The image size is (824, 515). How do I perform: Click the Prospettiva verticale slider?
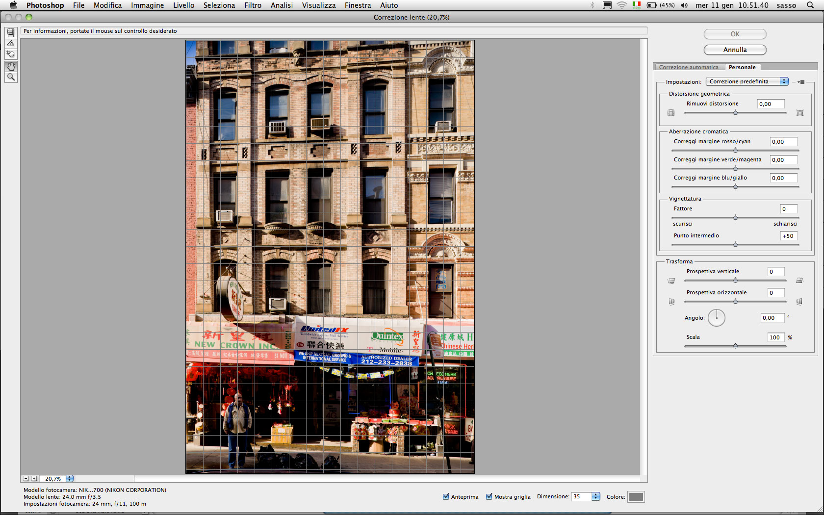tap(735, 280)
